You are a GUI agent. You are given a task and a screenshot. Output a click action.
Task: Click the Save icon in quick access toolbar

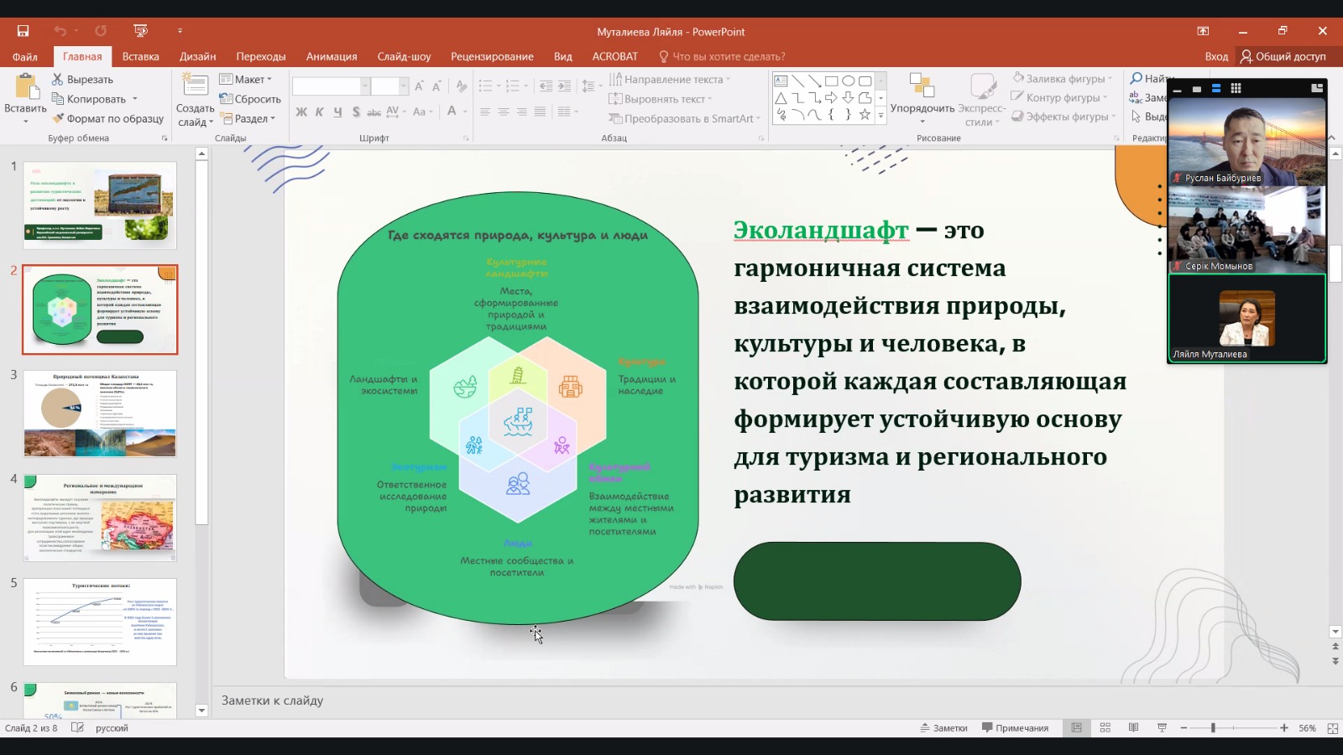(23, 31)
